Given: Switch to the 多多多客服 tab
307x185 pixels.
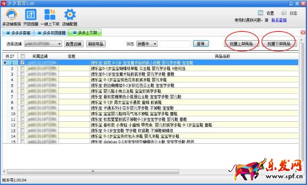Looking at the screenshot, I should pos(18,32).
